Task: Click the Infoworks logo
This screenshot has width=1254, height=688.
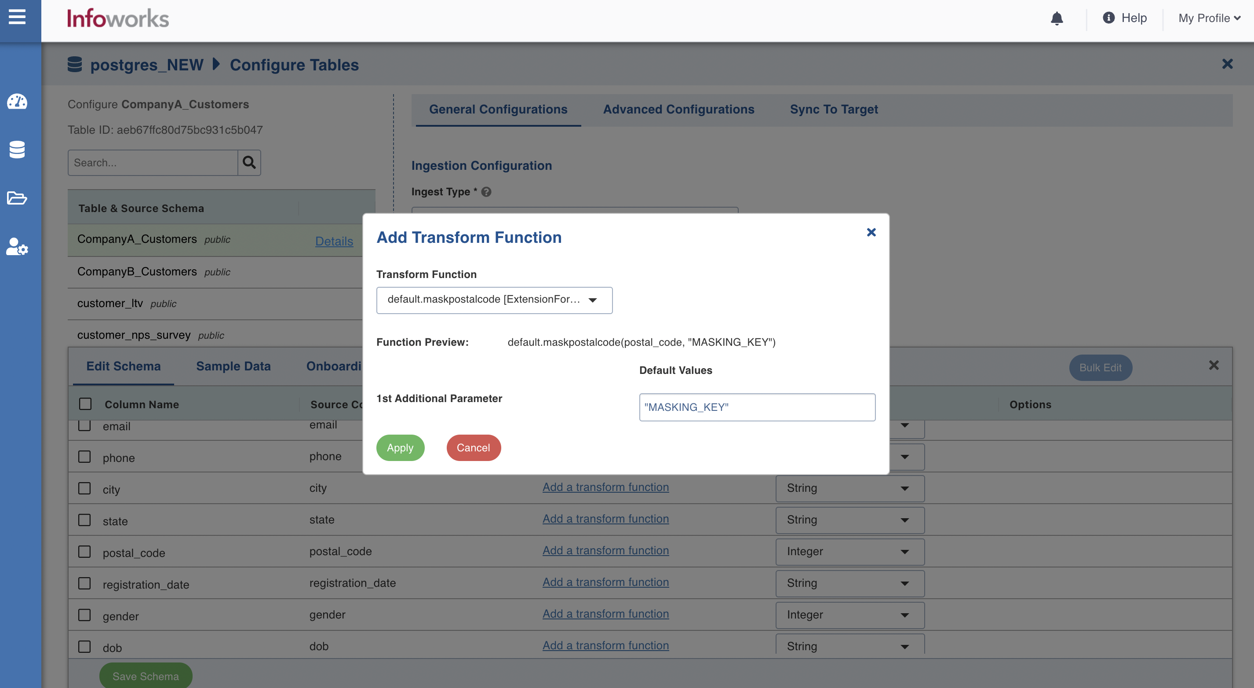Action: tap(118, 18)
